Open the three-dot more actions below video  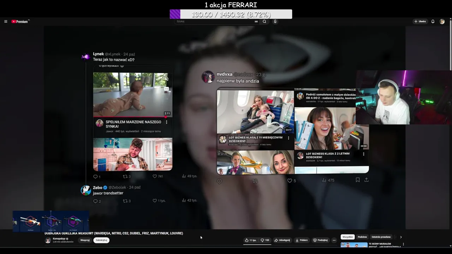click(334, 240)
